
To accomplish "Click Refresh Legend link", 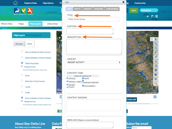I will pyautogui.click(x=33, y=35).
